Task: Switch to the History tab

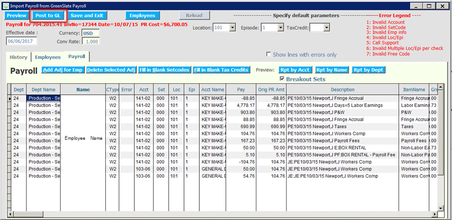Action: 19,57
